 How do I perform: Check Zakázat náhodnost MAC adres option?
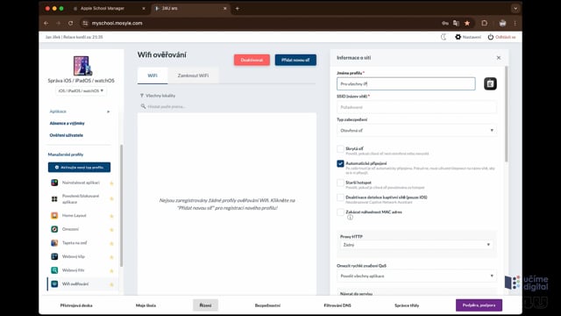pyautogui.click(x=340, y=212)
